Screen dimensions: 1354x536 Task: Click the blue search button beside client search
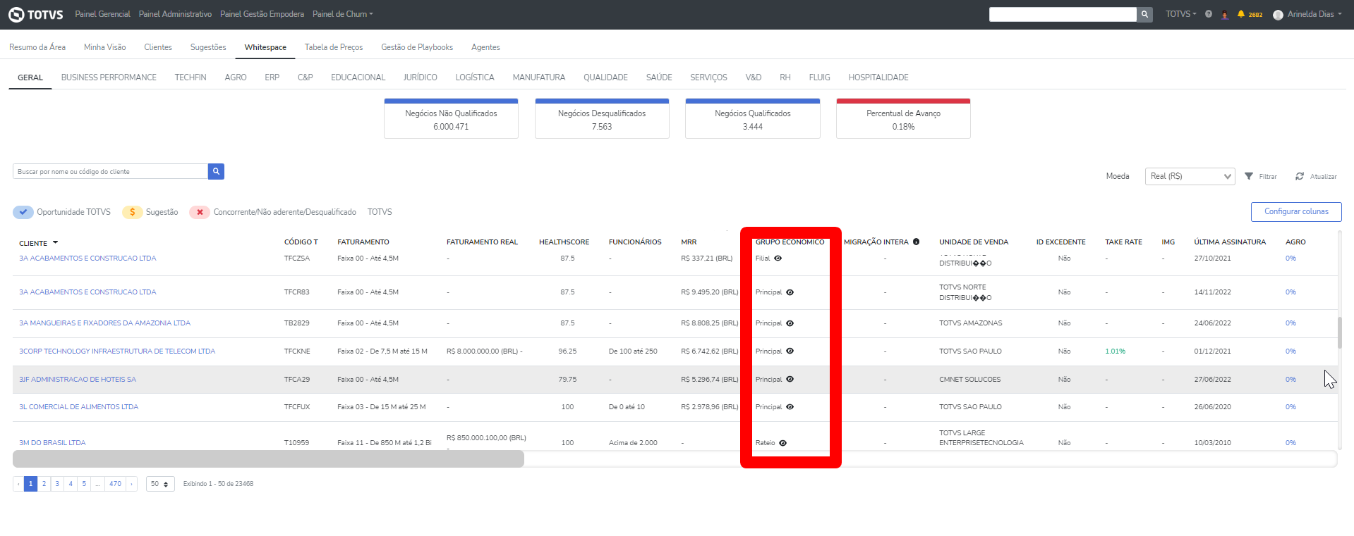point(216,171)
